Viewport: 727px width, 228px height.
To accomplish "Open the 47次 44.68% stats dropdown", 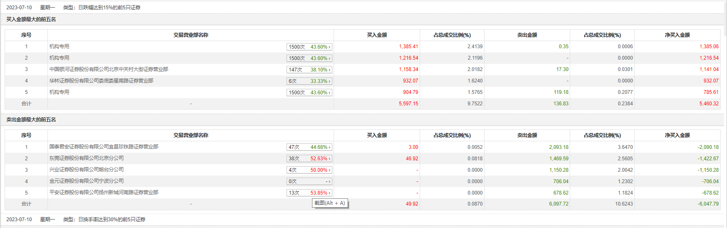I will pos(309,147).
